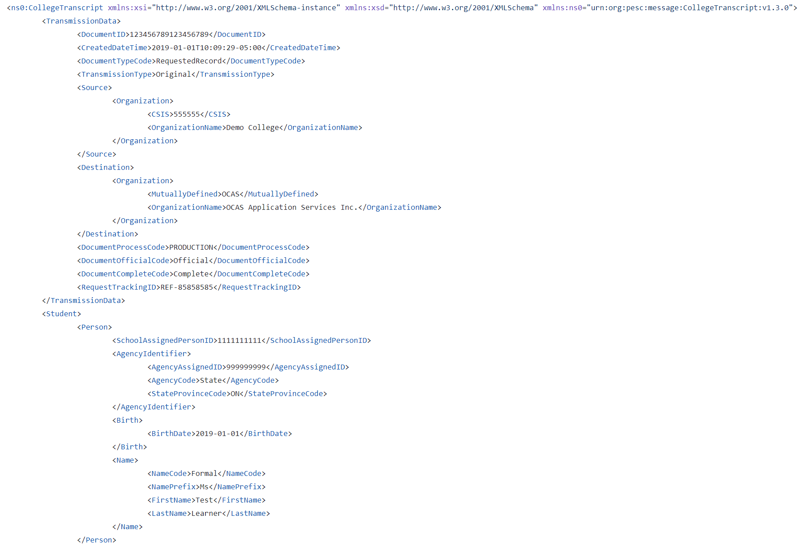Click the DocumentCompleteCode value Complete

point(191,274)
